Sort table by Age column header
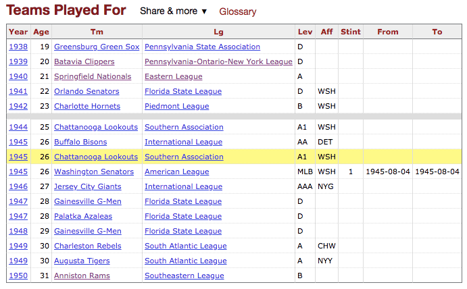 pos(41,32)
